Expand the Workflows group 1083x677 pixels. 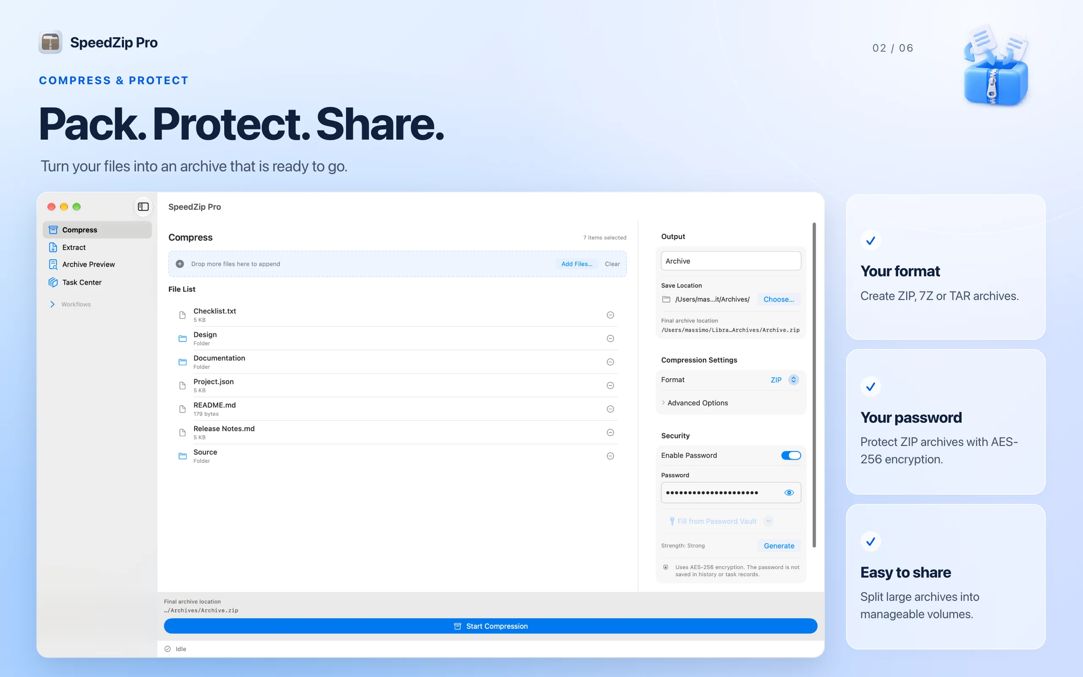[52, 304]
